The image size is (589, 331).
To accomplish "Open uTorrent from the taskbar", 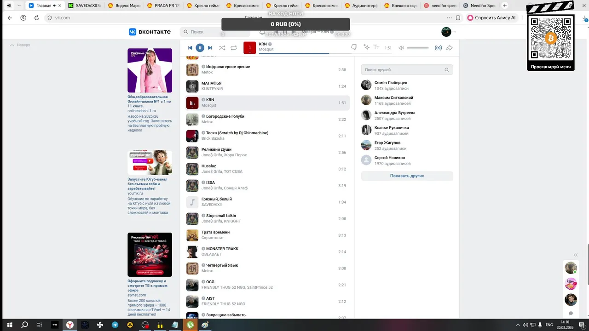I will 190,325.
